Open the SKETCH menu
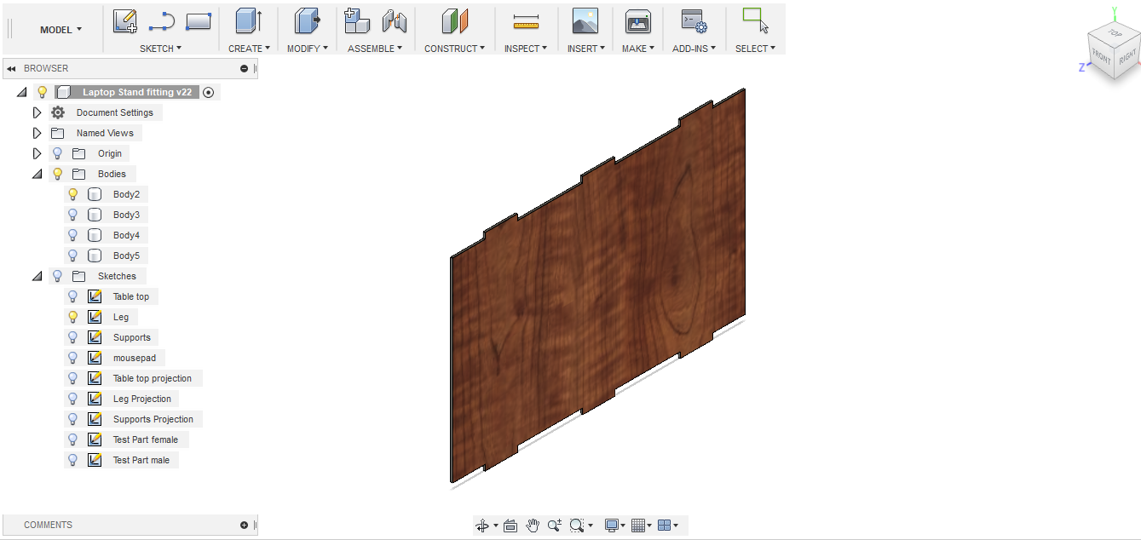Screen dimensions: 1141x540 click(160, 49)
